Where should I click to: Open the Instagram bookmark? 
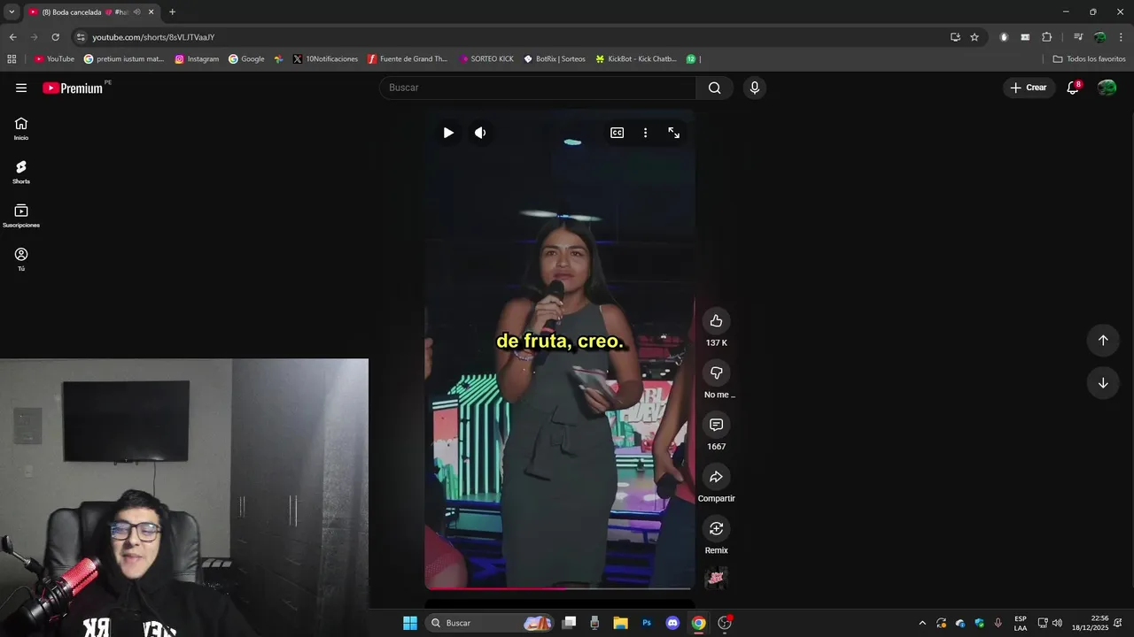tap(197, 59)
